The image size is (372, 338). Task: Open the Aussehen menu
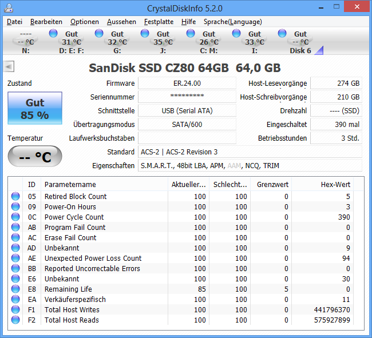[121, 22]
